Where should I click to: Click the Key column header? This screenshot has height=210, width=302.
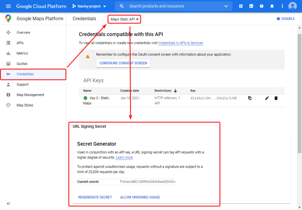click(x=193, y=91)
